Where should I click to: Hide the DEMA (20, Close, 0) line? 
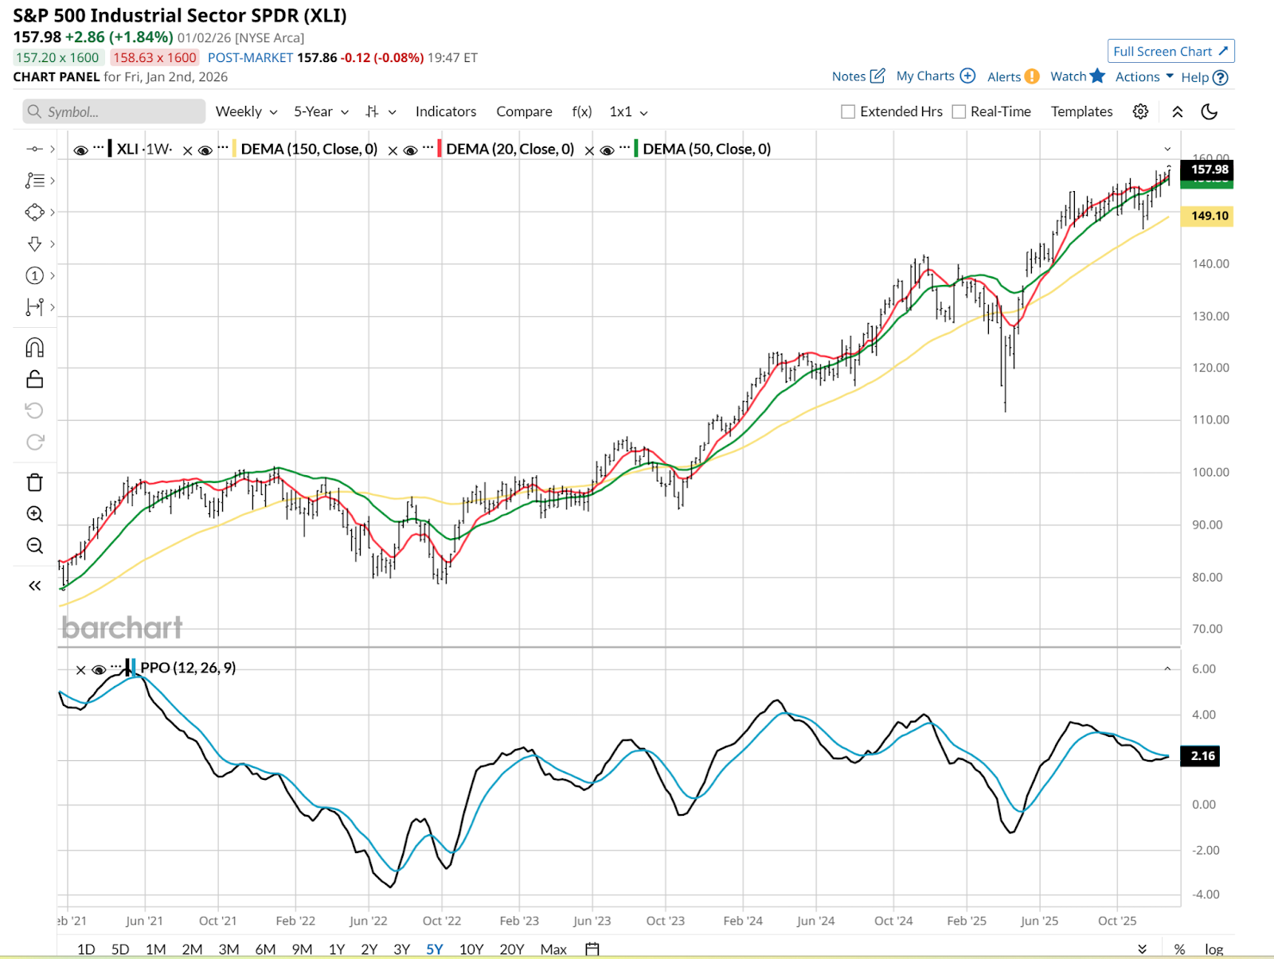(411, 150)
